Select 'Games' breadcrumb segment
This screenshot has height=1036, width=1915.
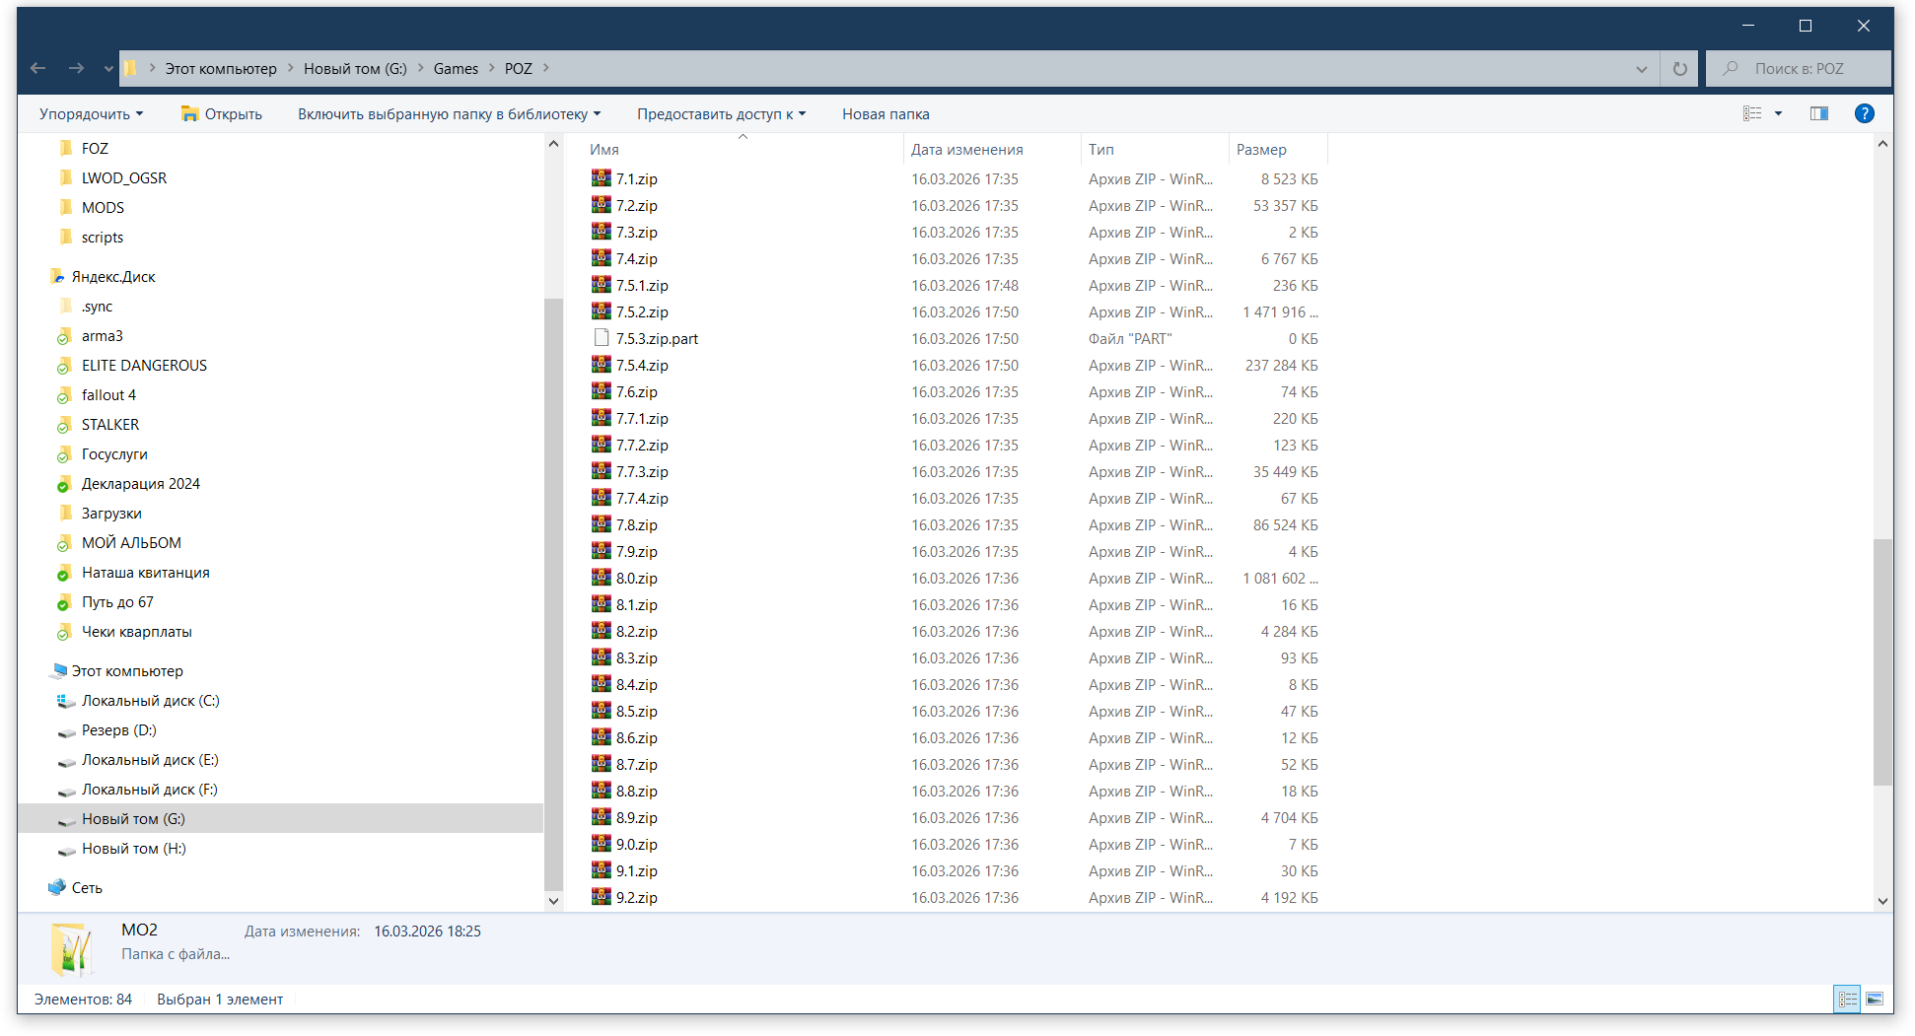(456, 69)
